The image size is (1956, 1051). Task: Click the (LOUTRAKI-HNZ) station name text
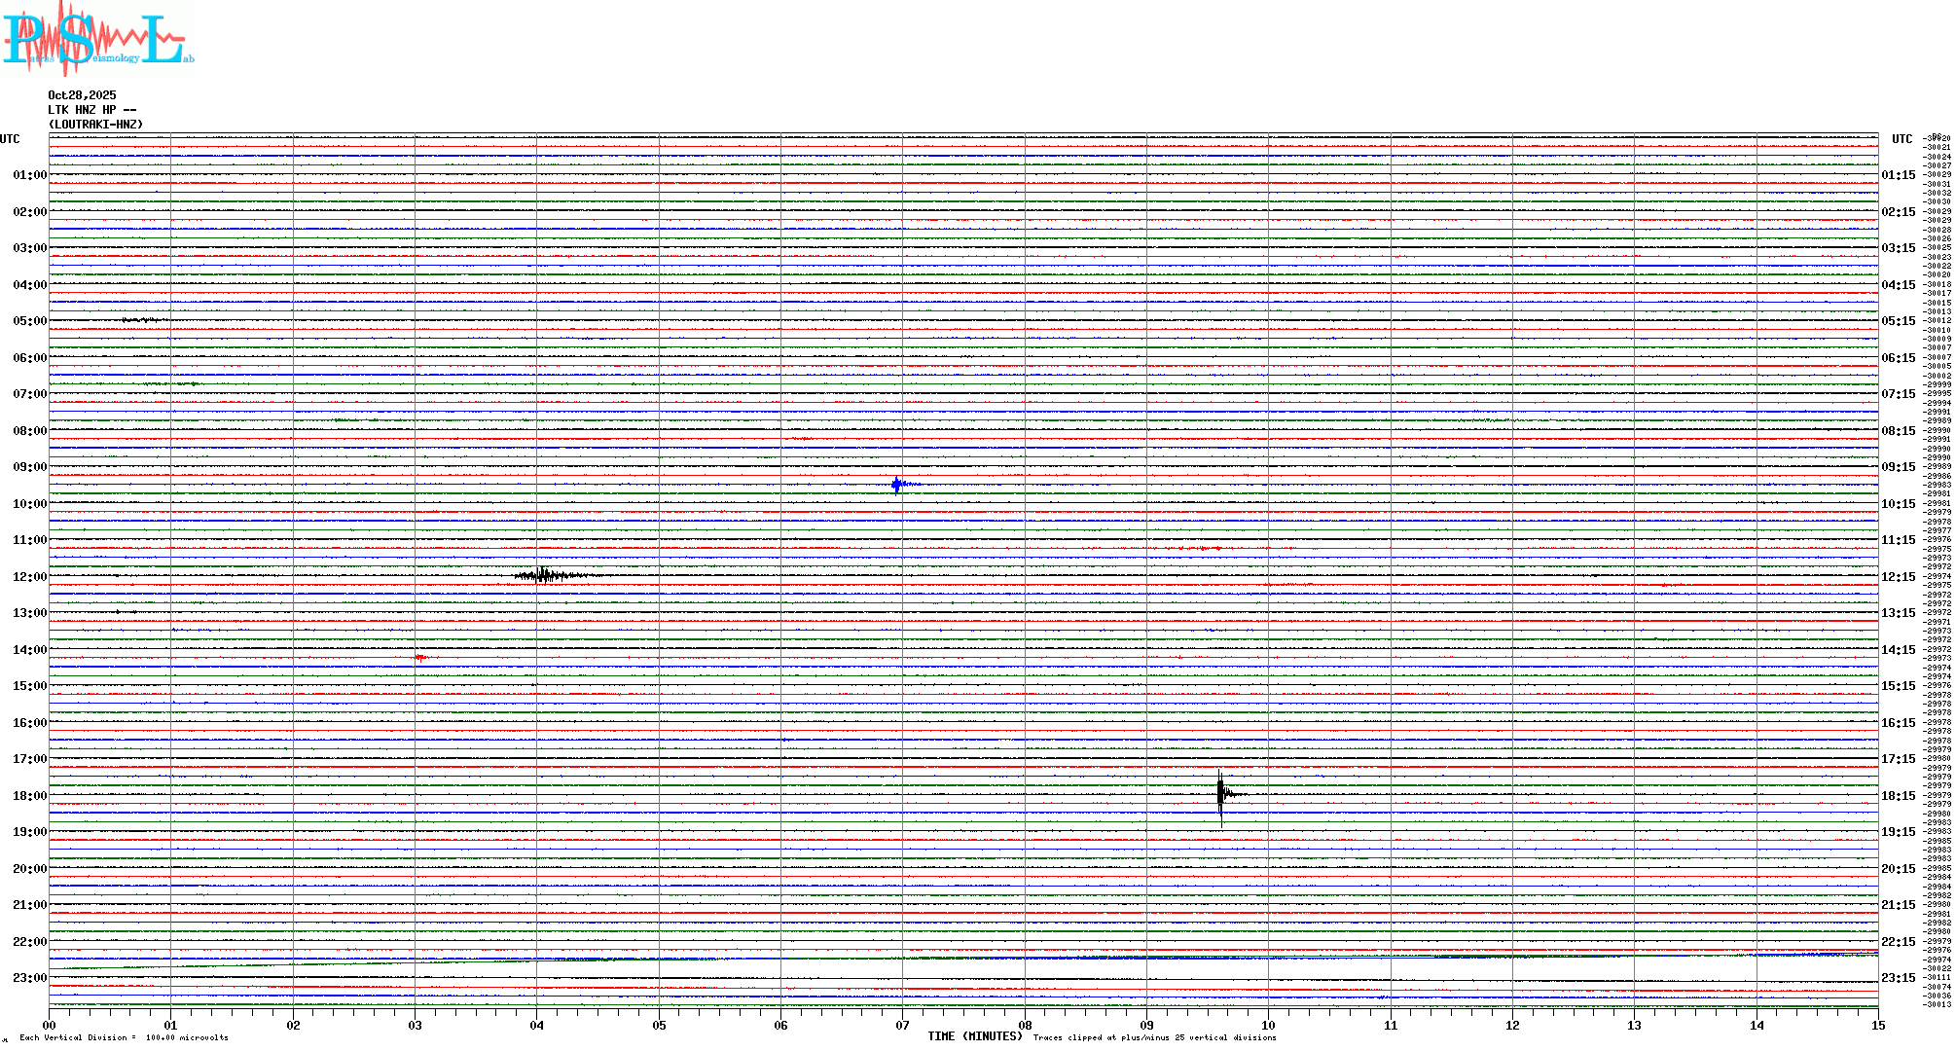point(95,125)
